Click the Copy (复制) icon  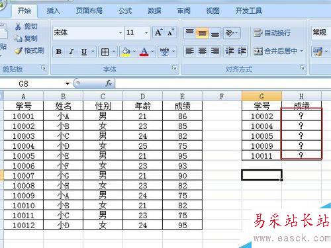pyautogui.click(x=18, y=38)
